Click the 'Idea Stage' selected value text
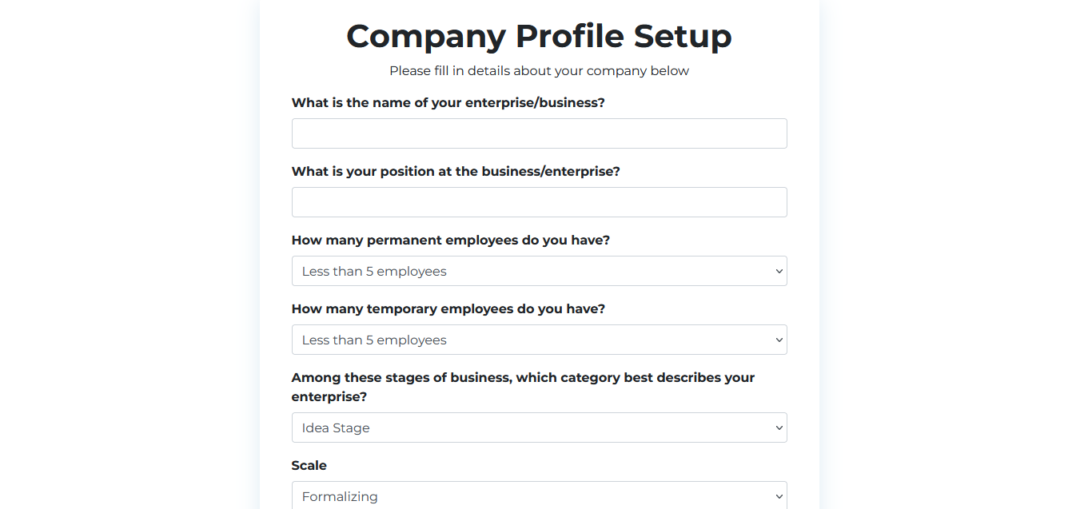The height and width of the screenshot is (509, 1076). point(336,428)
